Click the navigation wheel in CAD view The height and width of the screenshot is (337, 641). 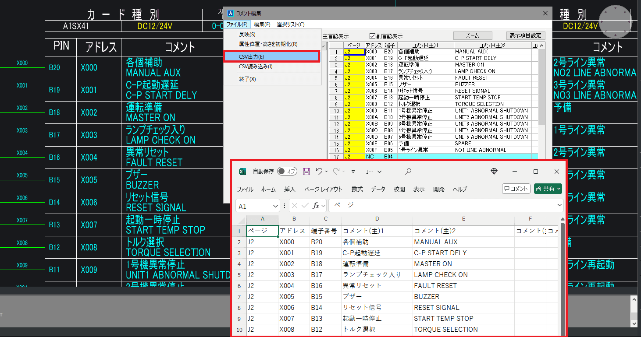[x=615, y=21]
